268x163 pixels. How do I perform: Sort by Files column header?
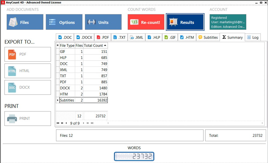tap(79, 45)
